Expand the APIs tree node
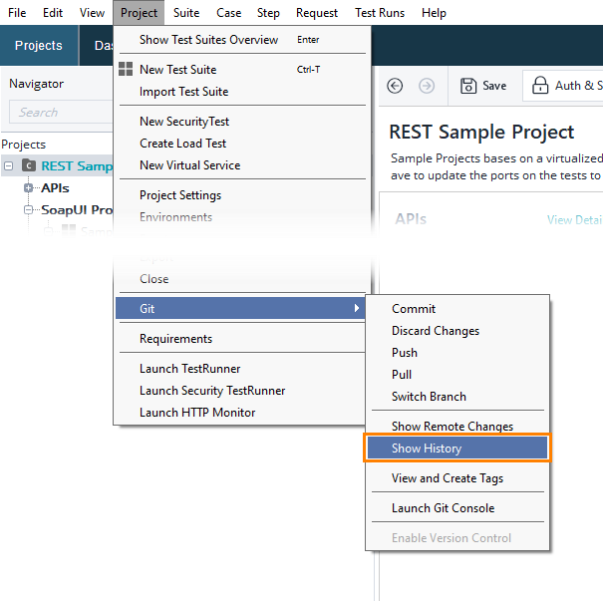This screenshot has height=601, width=603. pos(28,188)
